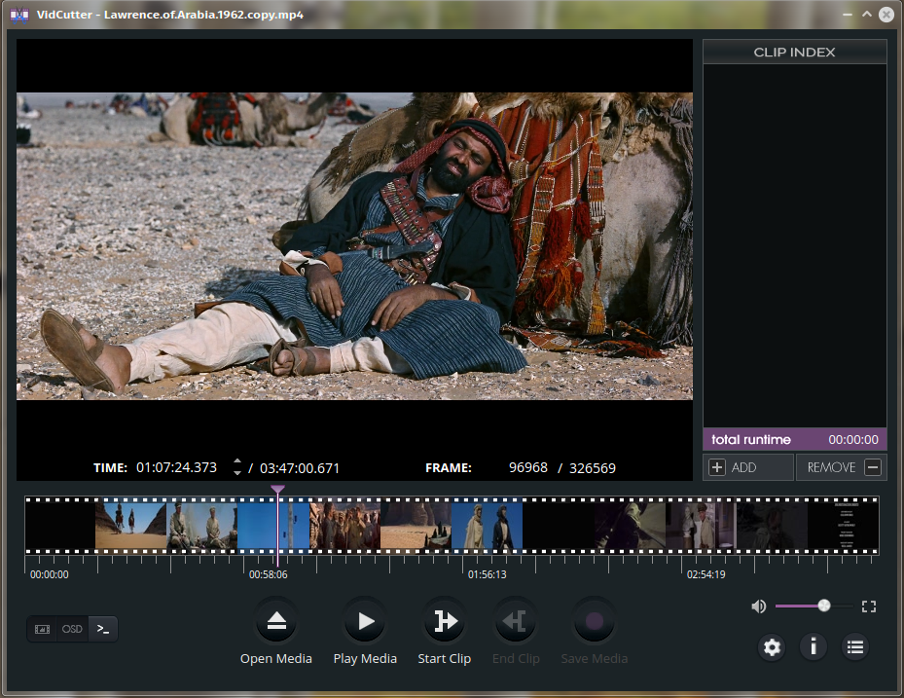Open settings via gear icon
This screenshot has width=904, height=698.
click(772, 647)
